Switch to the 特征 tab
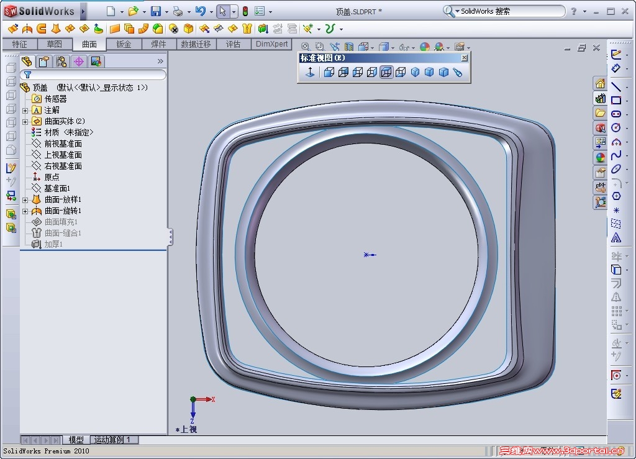Image resolution: width=636 pixels, height=459 pixels. click(19, 44)
